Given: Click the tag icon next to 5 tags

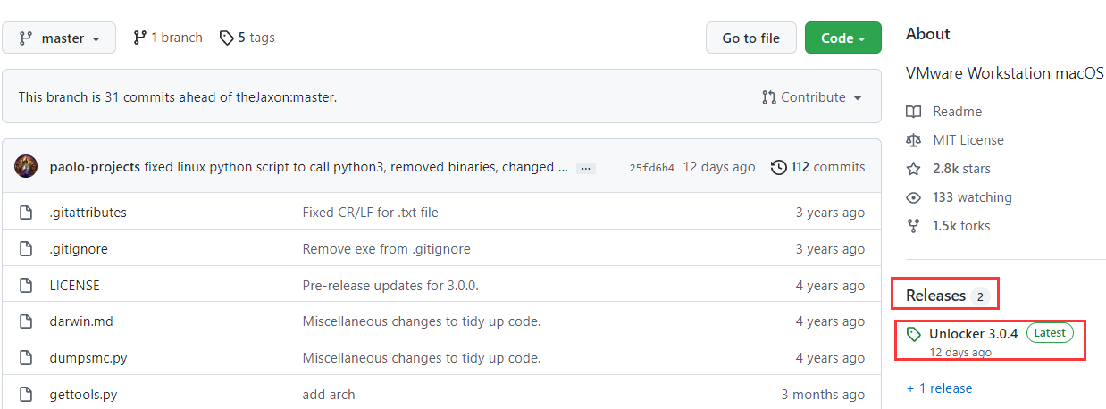Looking at the screenshot, I should click(x=227, y=38).
